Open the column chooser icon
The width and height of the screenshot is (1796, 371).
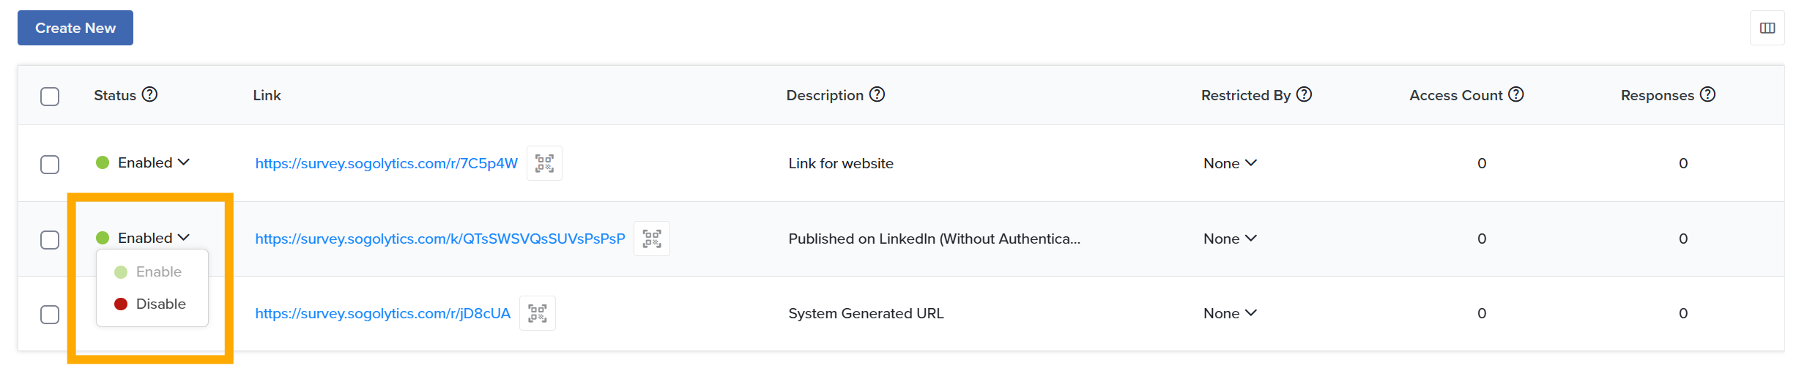point(1767,28)
